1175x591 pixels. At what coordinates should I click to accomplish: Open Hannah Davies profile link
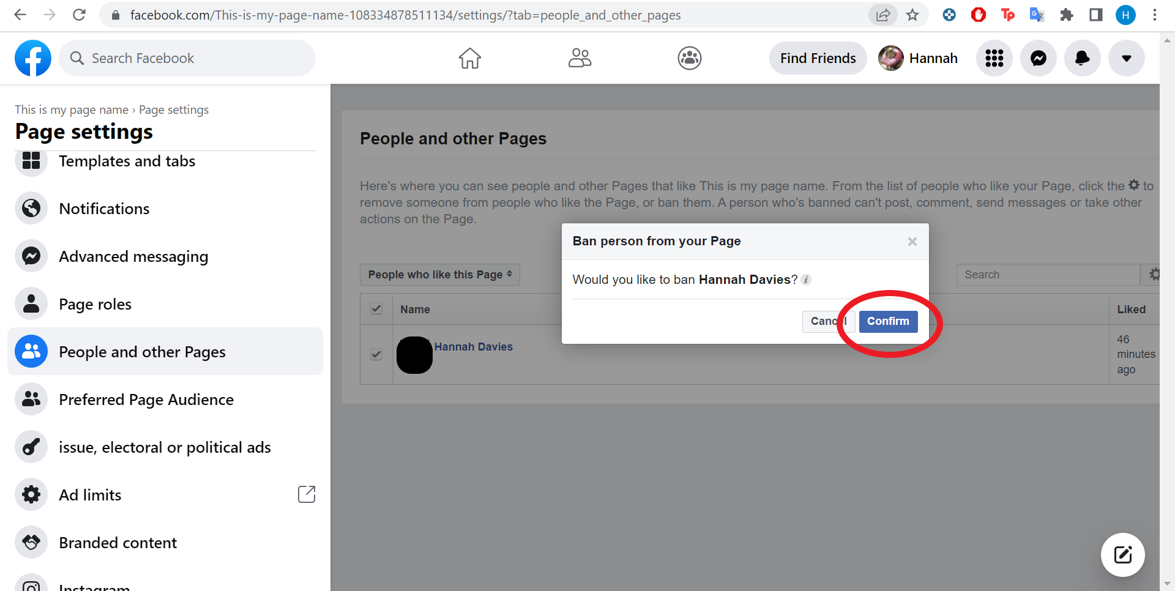coord(474,347)
